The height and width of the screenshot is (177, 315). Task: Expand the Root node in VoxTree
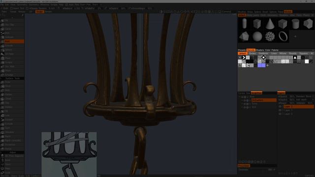240,97
